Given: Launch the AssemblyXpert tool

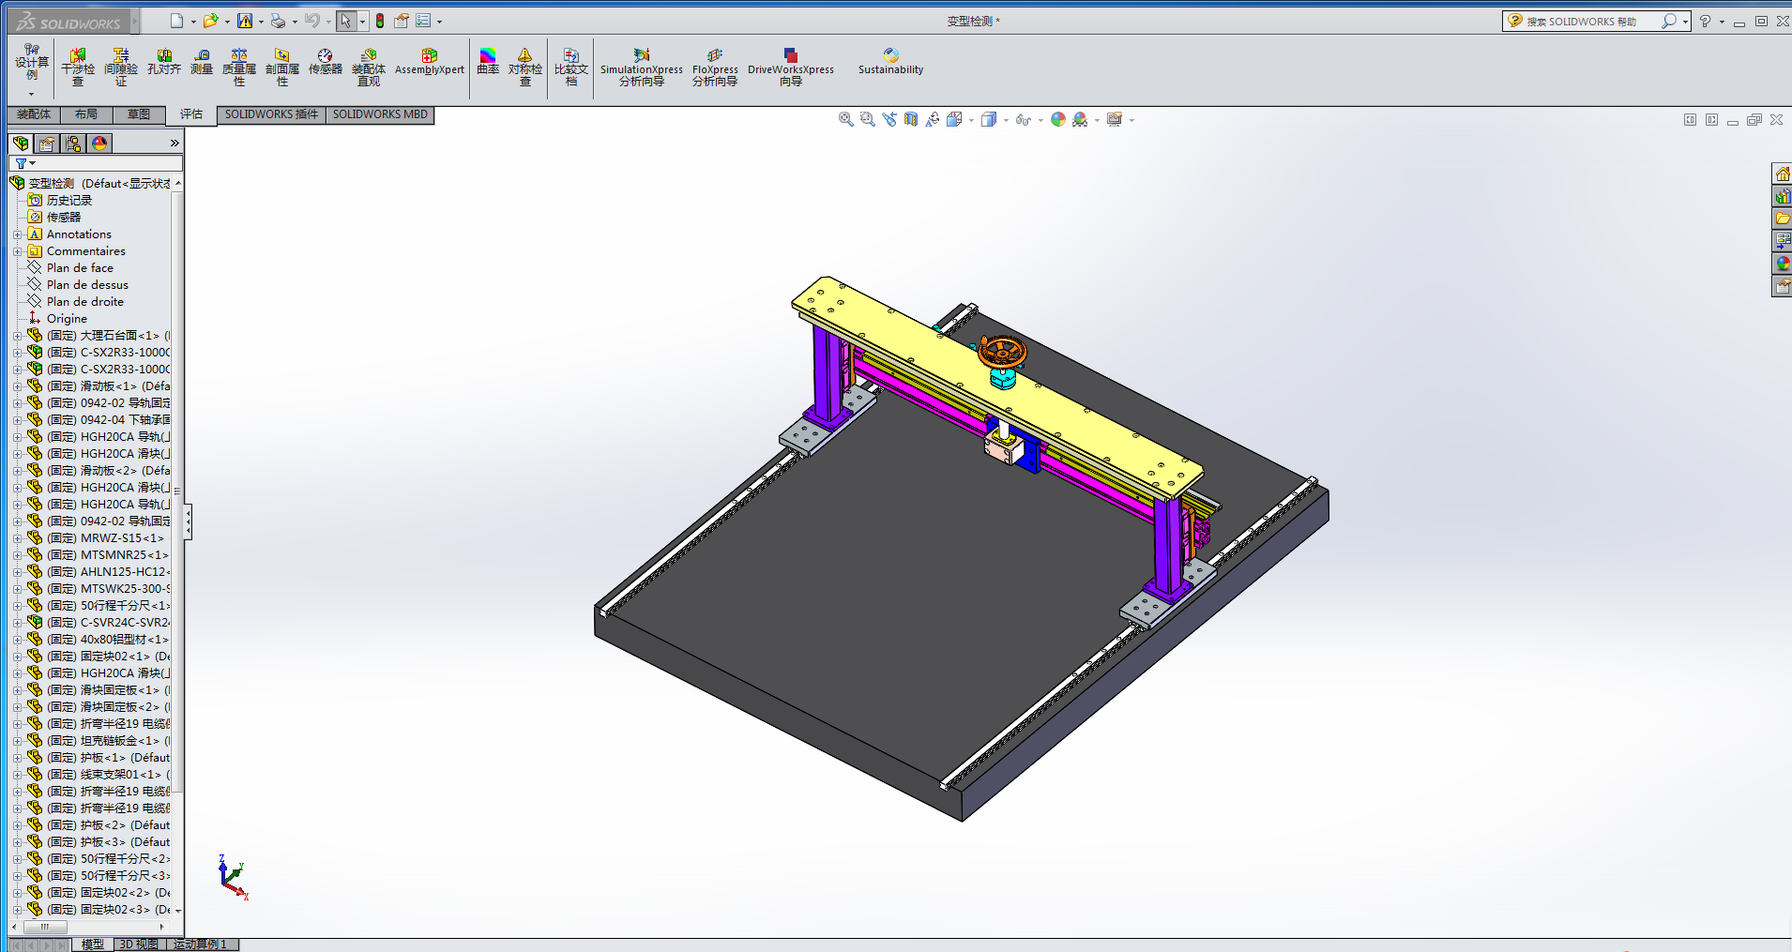Looking at the screenshot, I should (429, 62).
